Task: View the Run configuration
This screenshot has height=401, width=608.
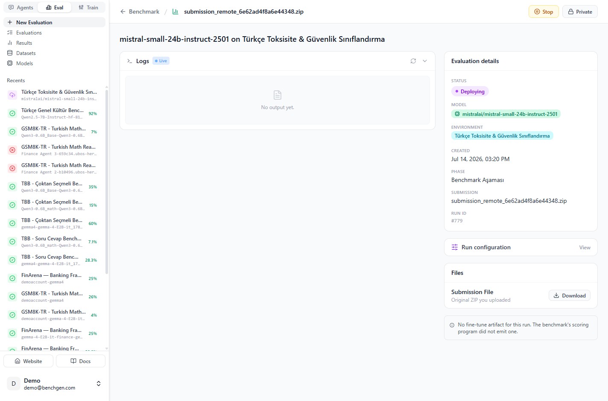Action: click(585, 248)
